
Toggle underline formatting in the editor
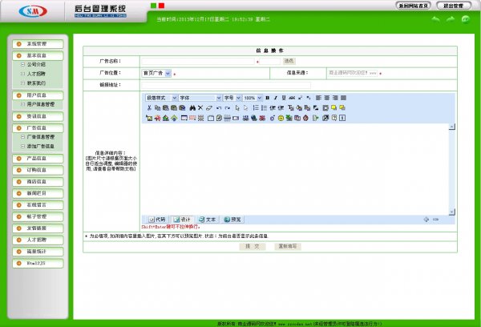(x=284, y=98)
